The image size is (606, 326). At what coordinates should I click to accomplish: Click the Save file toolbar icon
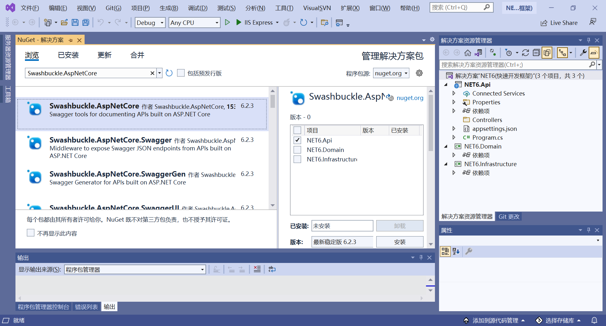pyautogui.click(x=75, y=22)
